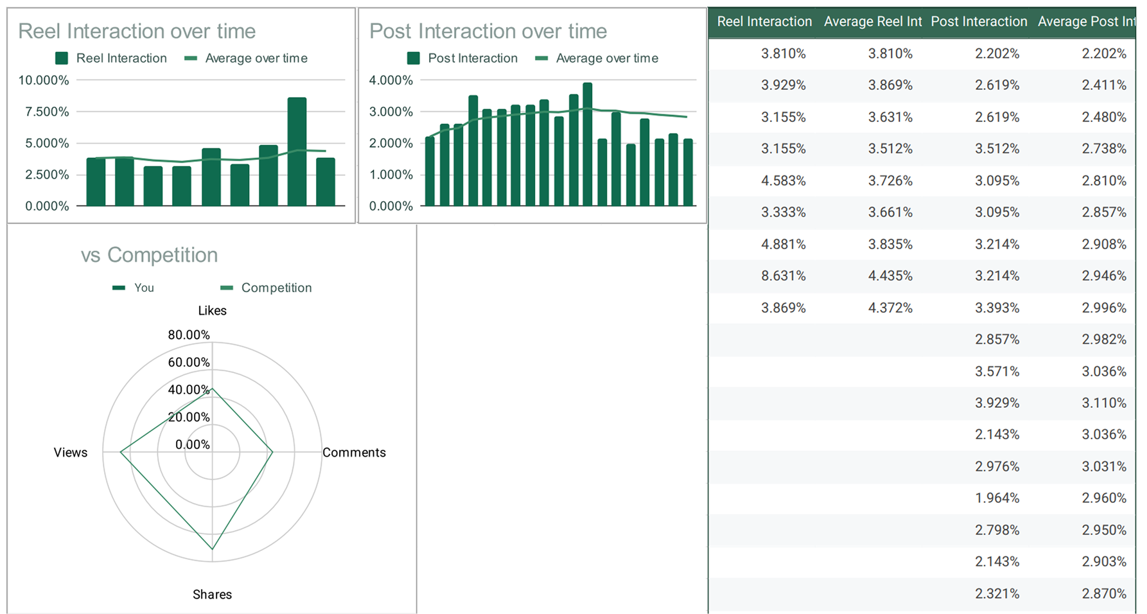1147x614 pixels.
Task: Select the cell with value 1.964%
Action: 997,498
